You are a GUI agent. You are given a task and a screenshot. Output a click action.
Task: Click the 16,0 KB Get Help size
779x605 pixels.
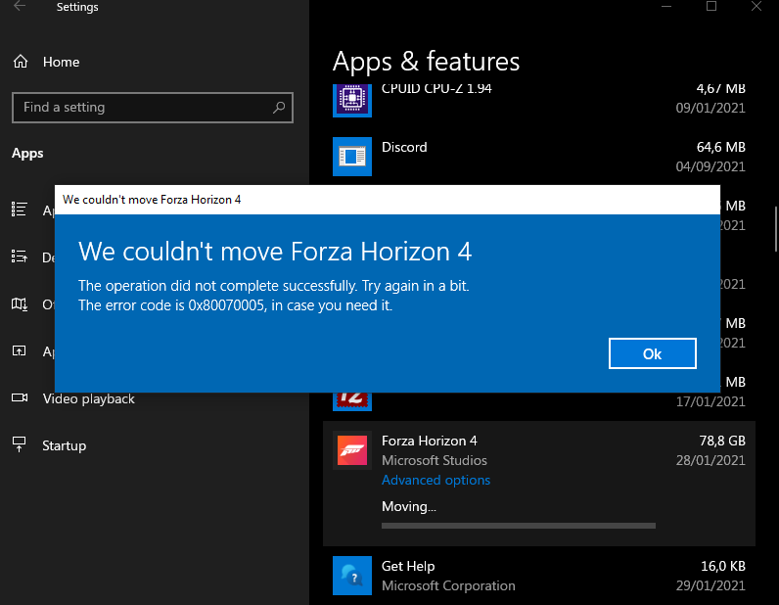pos(723,566)
